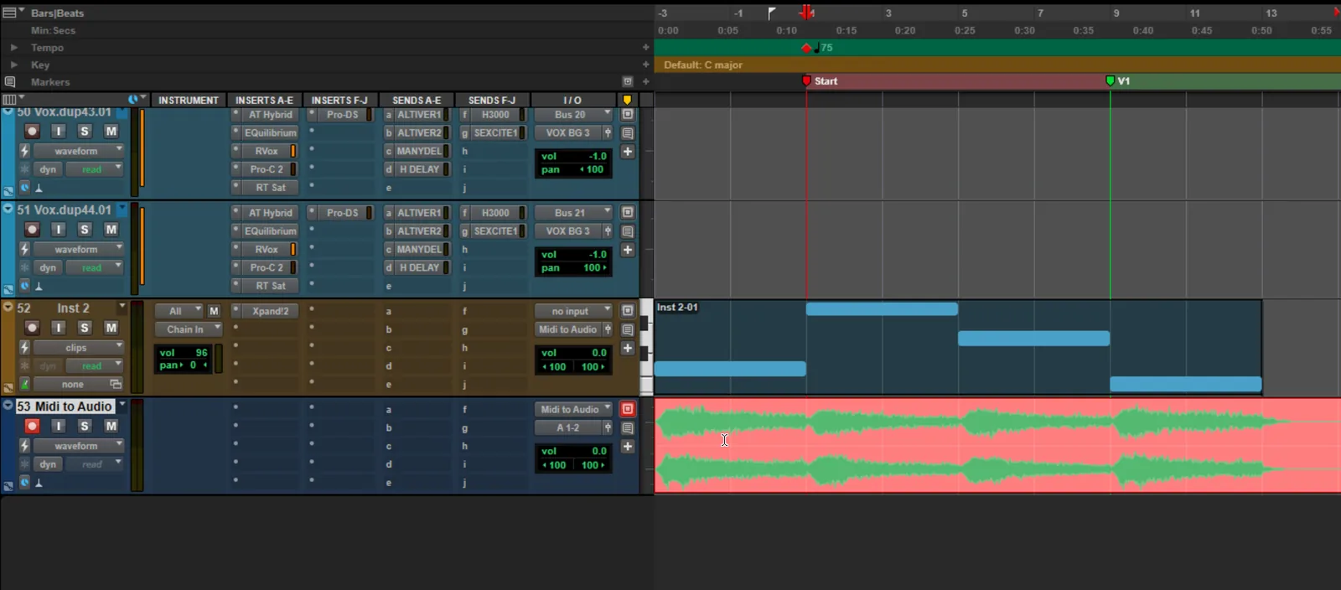Solo the 53 Midi to Audio track
The image size is (1341, 590).
pos(85,426)
